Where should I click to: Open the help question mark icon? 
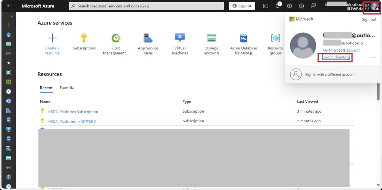click(x=301, y=6)
